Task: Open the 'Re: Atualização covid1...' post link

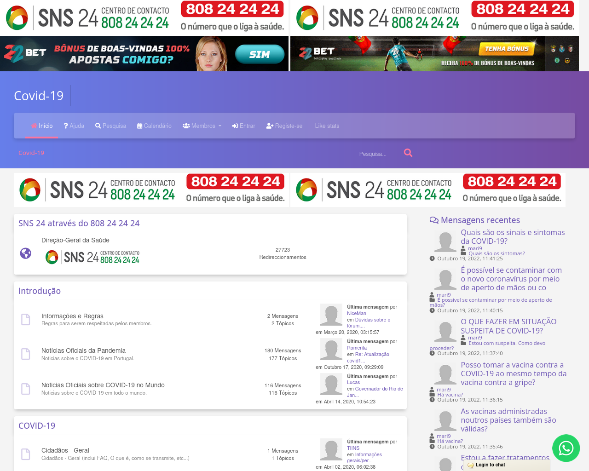Action: click(x=368, y=357)
